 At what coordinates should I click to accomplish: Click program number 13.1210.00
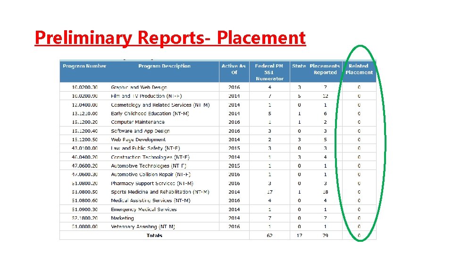[84, 114]
